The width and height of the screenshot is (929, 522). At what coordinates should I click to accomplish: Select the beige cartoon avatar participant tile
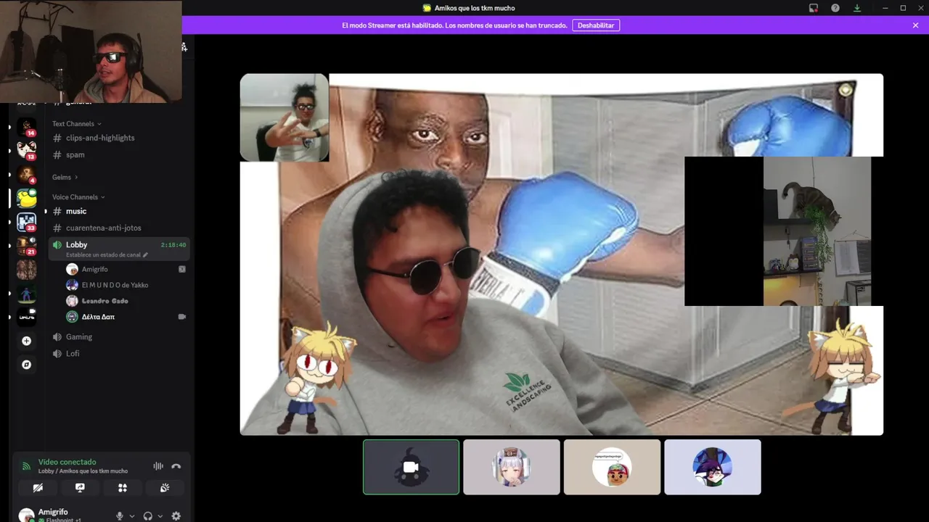coord(612,467)
